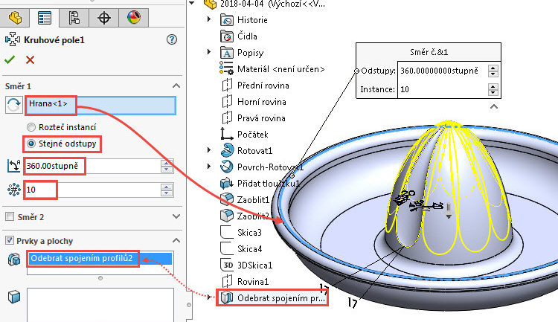Collapse the callout with chevron arrow
Viewport: 558px width, 322px height.
(x=494, y=106)
